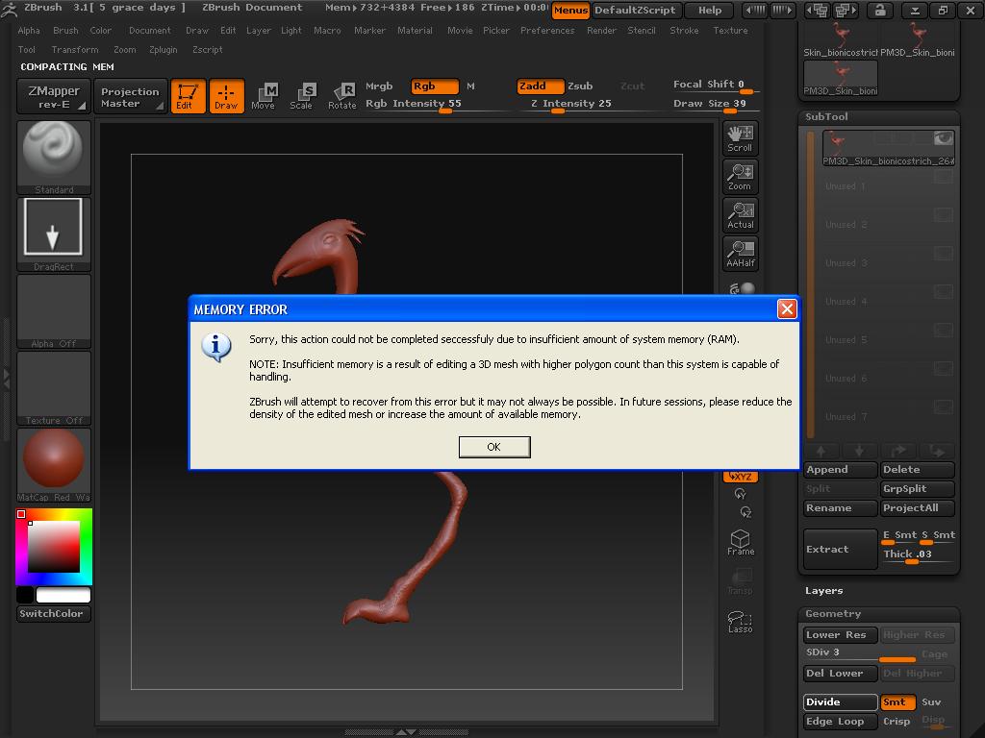Click the Frame icon on right sidebar
The image size is (985, 738).
pos(740,541)
